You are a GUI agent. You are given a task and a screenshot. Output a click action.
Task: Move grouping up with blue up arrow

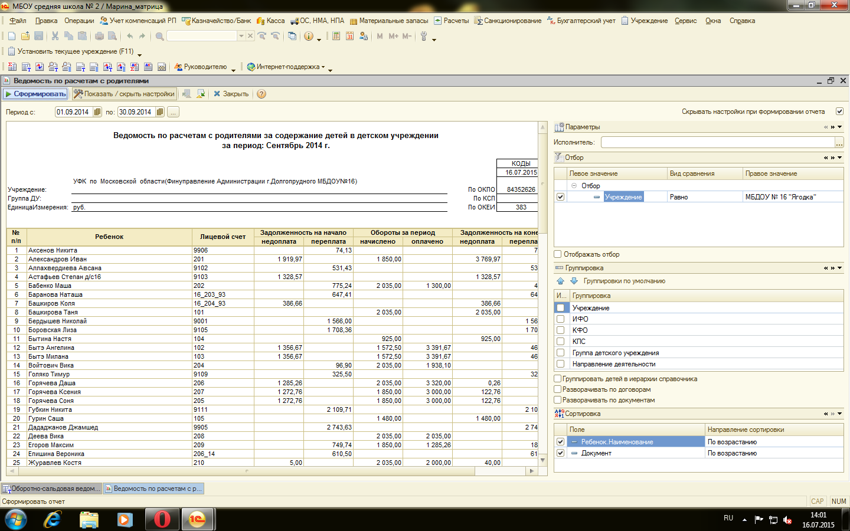560,281
